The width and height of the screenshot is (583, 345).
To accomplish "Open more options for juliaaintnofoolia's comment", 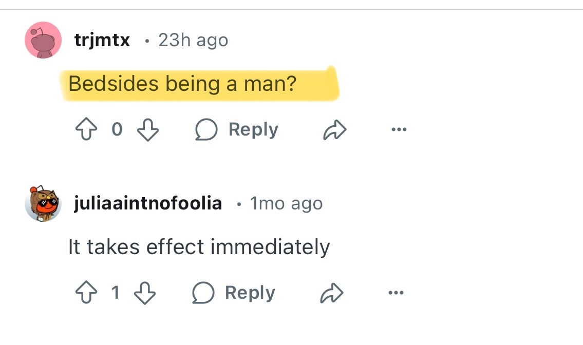I will (x=396, y=293).
